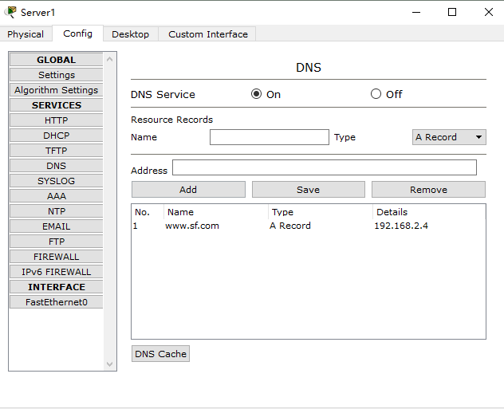The height and width of the screenshot is (409, 504).
Task: Turn DNS Service On
Action: point(256,94)
